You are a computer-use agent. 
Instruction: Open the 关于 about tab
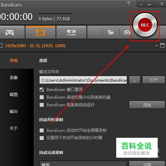click(x=14, y=128)
